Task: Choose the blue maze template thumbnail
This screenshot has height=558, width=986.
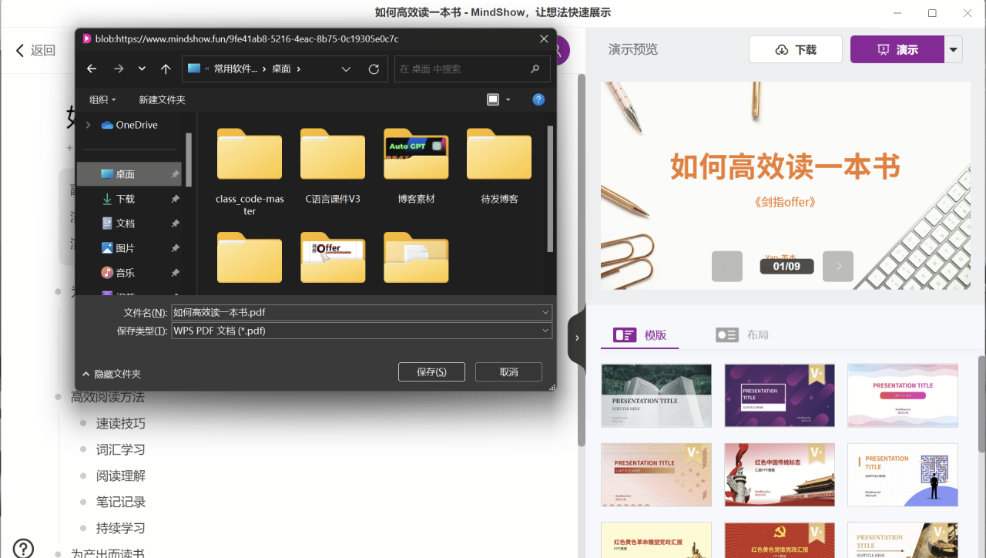Action: pos(903,475)
